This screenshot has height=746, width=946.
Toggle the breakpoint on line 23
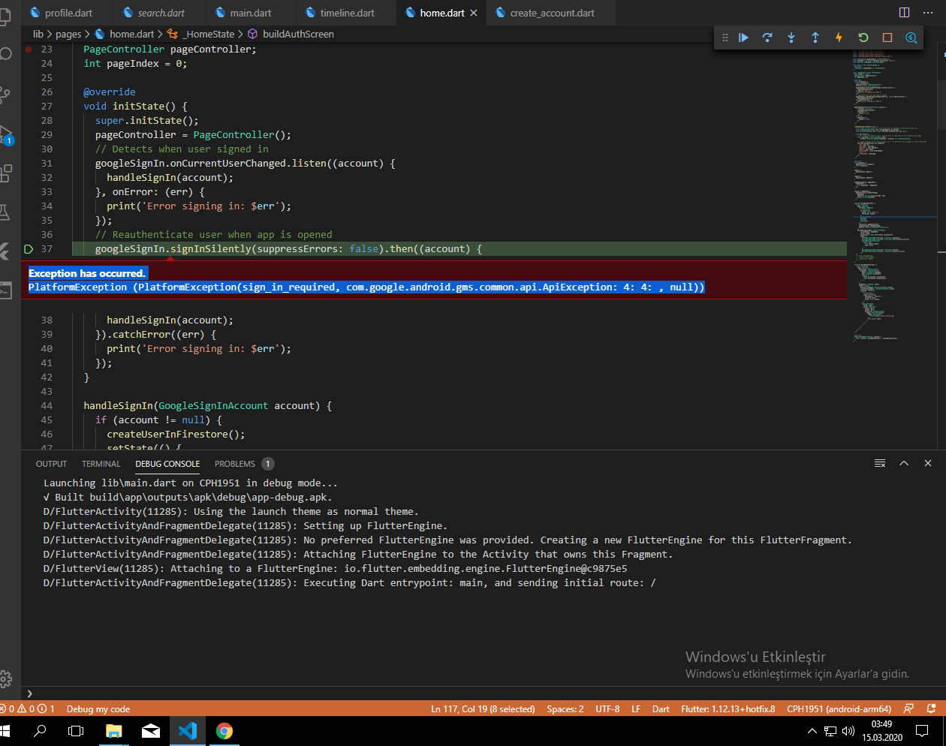[29, 49]
